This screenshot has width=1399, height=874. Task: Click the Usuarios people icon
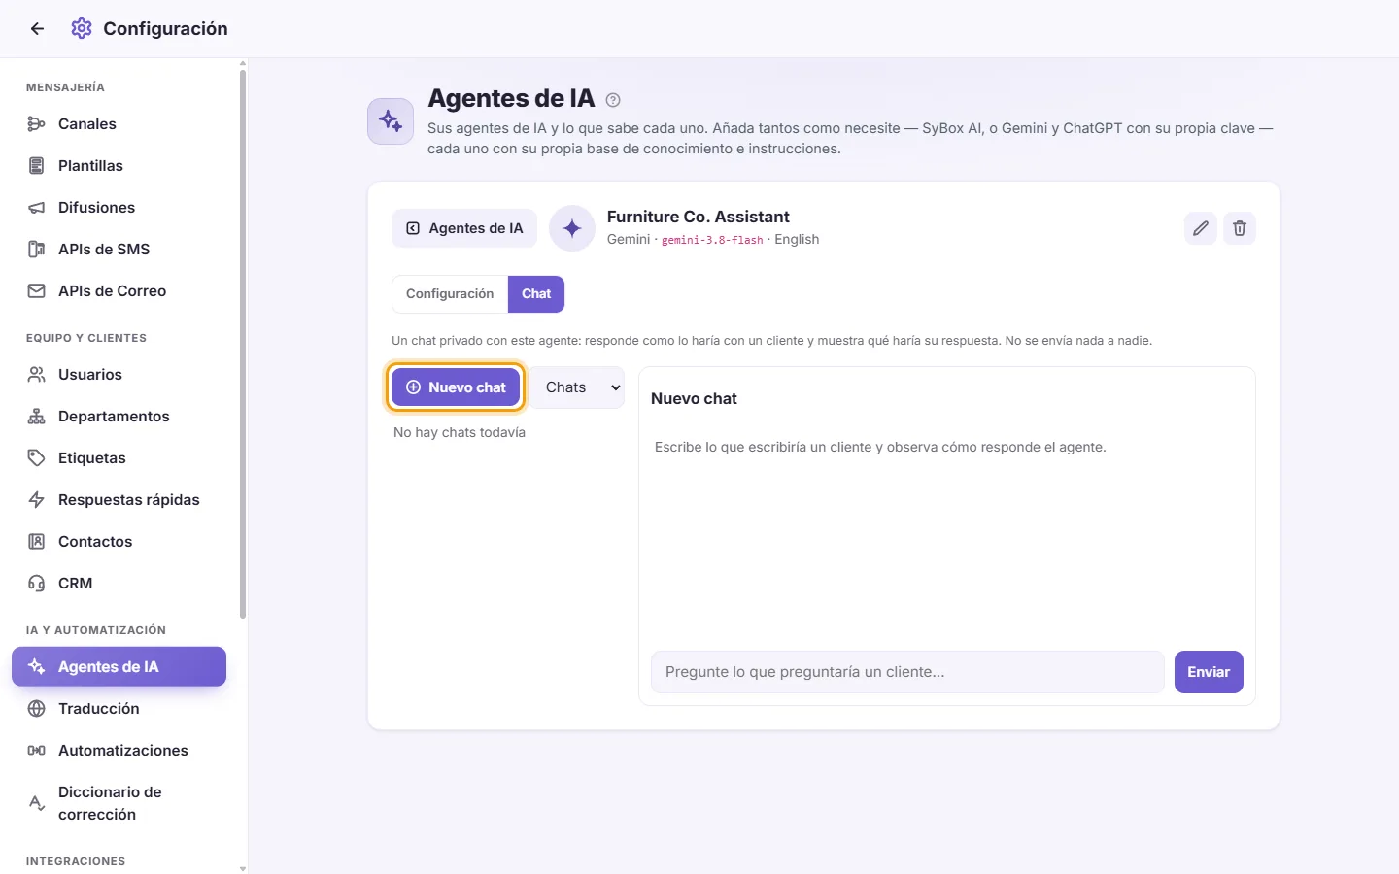(37, 375)
